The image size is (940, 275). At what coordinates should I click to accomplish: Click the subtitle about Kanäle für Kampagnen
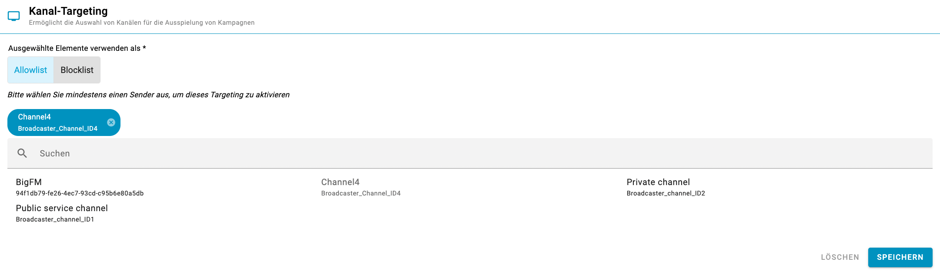coord(142,23)
